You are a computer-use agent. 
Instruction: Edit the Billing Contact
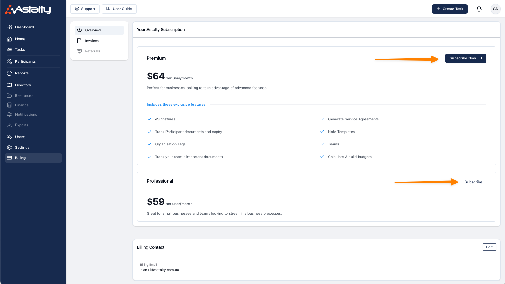point(489,247)
